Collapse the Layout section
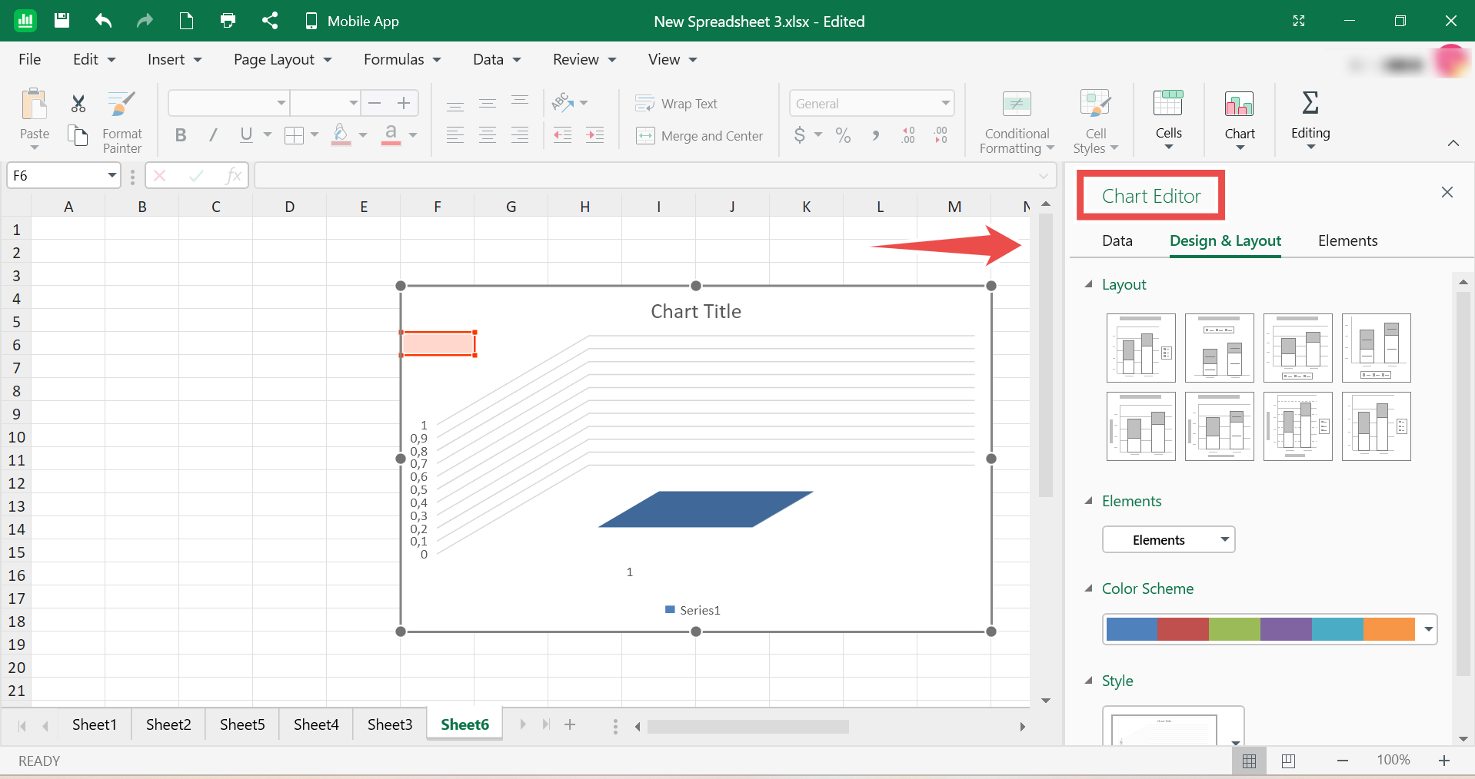 pos(1088,284)
